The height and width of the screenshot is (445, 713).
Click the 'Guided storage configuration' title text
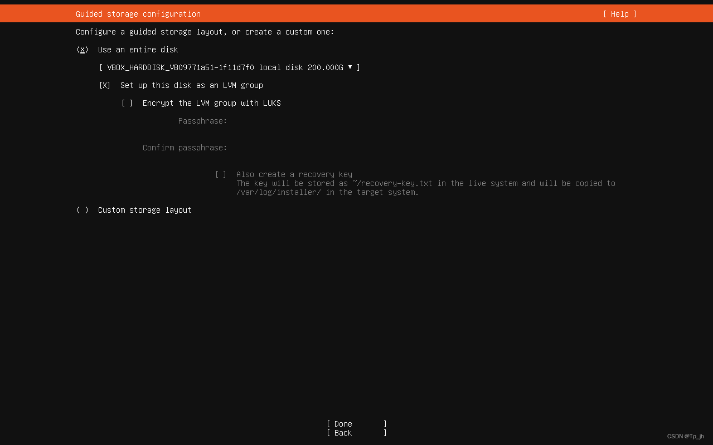pyautogui.click(x=138, y=14)
